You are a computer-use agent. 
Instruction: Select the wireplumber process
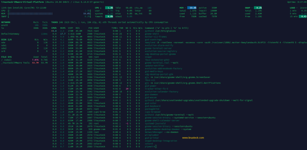[152, 135]
